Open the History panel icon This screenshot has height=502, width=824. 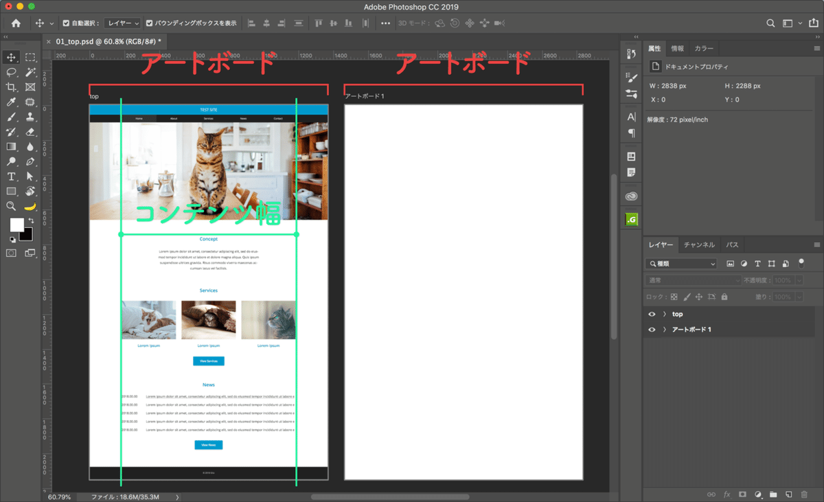pyautogui.click(x=631, y=54)
